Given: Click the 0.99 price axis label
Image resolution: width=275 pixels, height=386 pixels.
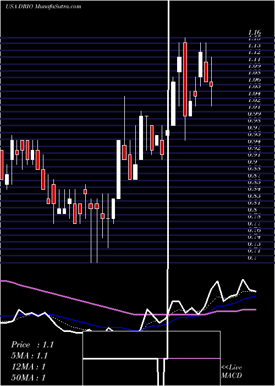Looking at the screenshot, I should tap(254, 114).
